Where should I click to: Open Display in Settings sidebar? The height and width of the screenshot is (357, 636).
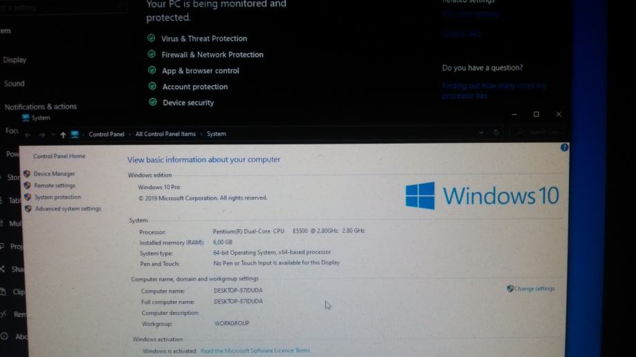coord(15,60)
